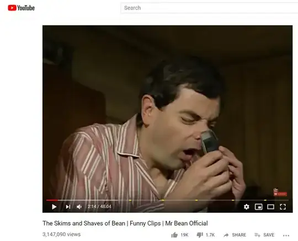Mute the video volume

click(x=79, y=207)
